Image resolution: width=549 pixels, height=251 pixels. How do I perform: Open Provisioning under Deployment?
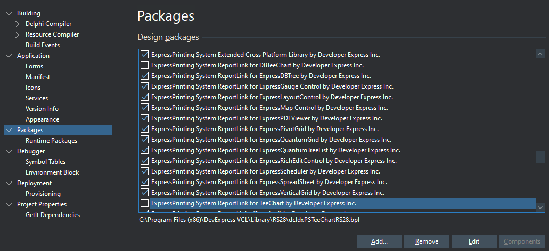(43, 194)
